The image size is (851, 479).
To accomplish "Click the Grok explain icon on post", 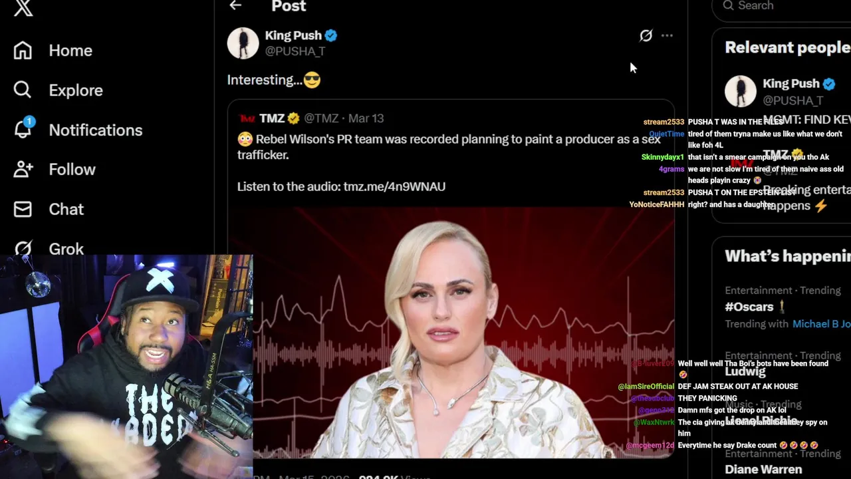I will point(646,36).
